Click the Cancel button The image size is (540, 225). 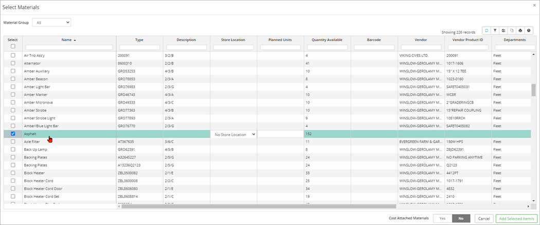coord(483,218)
